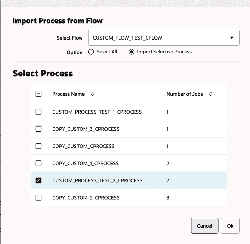Check the COPY_CUSTOM_3_CPROCESS checkbox

coord(38,129)
